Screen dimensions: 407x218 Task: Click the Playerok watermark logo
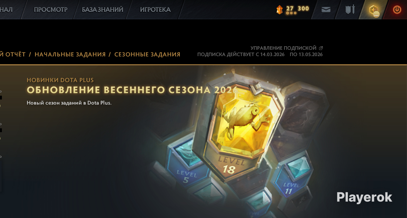click(364, 197)
